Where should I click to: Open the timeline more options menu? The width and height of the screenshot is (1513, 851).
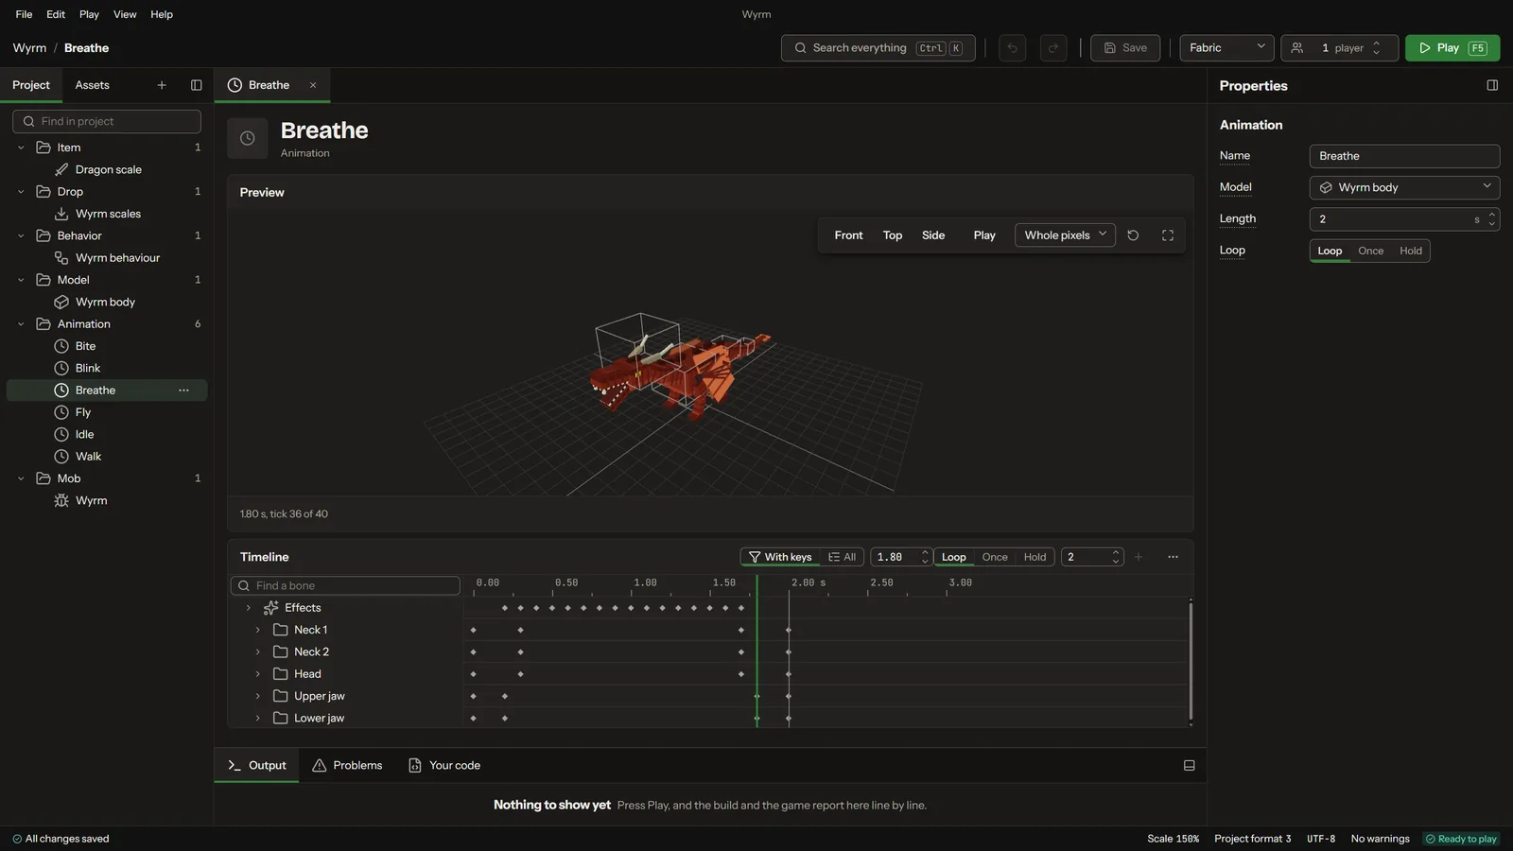[1173, 557]
